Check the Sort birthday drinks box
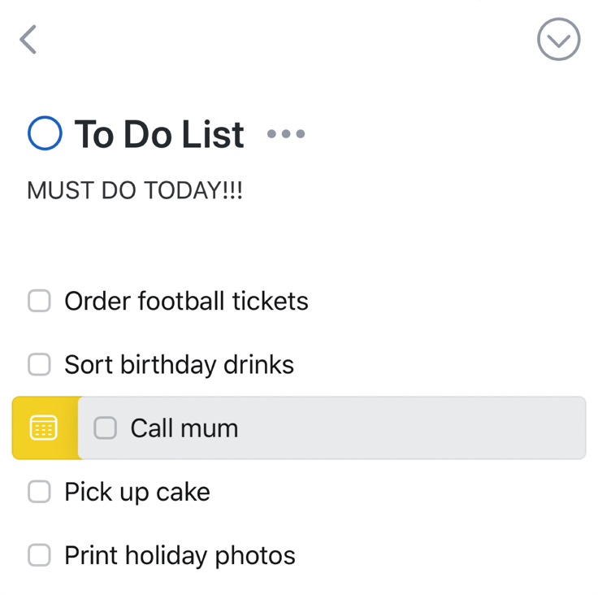Viewport: 598px width, 595px height. pyautogui.click(x=39, y=364)
